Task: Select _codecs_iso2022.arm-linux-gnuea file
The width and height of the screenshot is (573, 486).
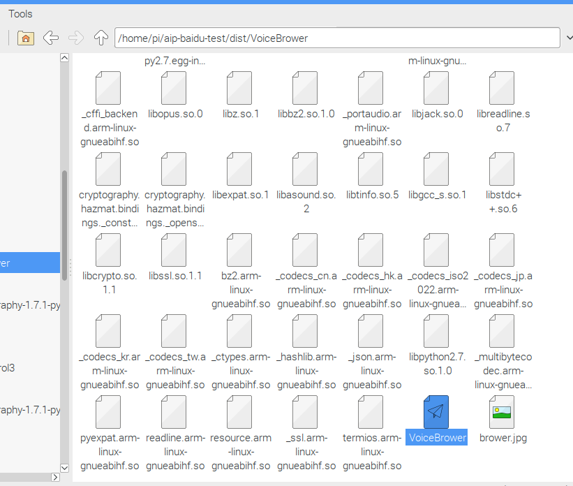Action: point(437,272)
